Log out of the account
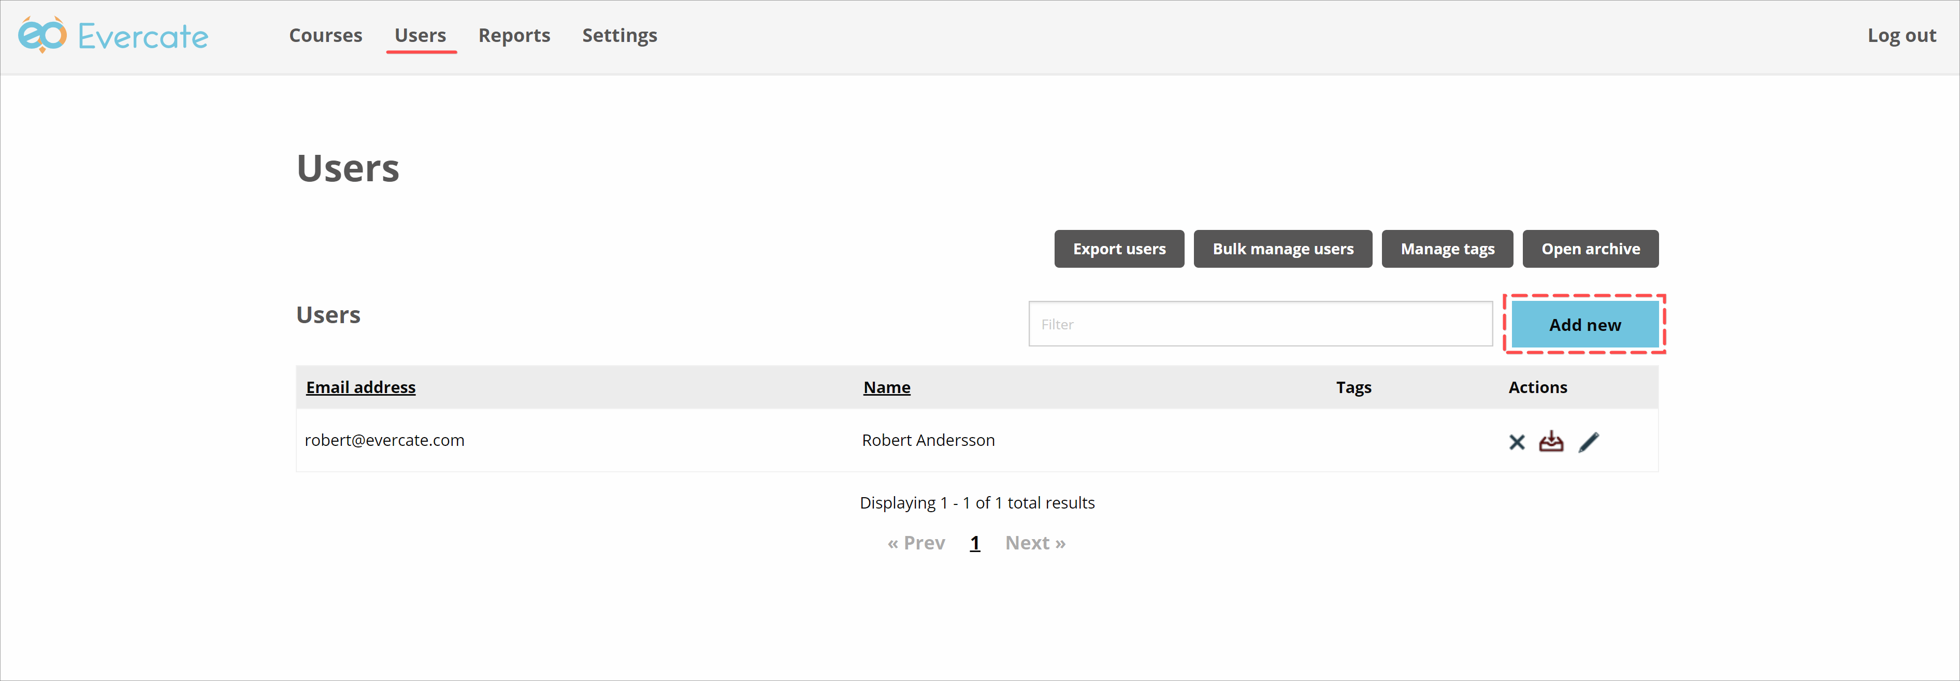Image resolution: width=1960 pixels, height=681 pixels. coord(1901,36)
